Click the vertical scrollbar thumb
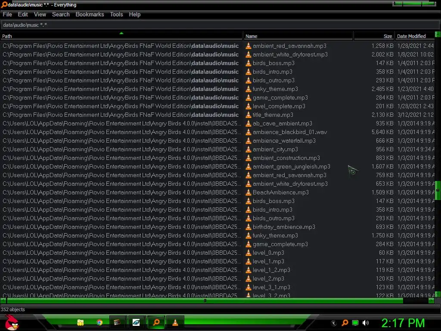Image resolution: width=441 pixels, height=331 pixels. point(438,190)
